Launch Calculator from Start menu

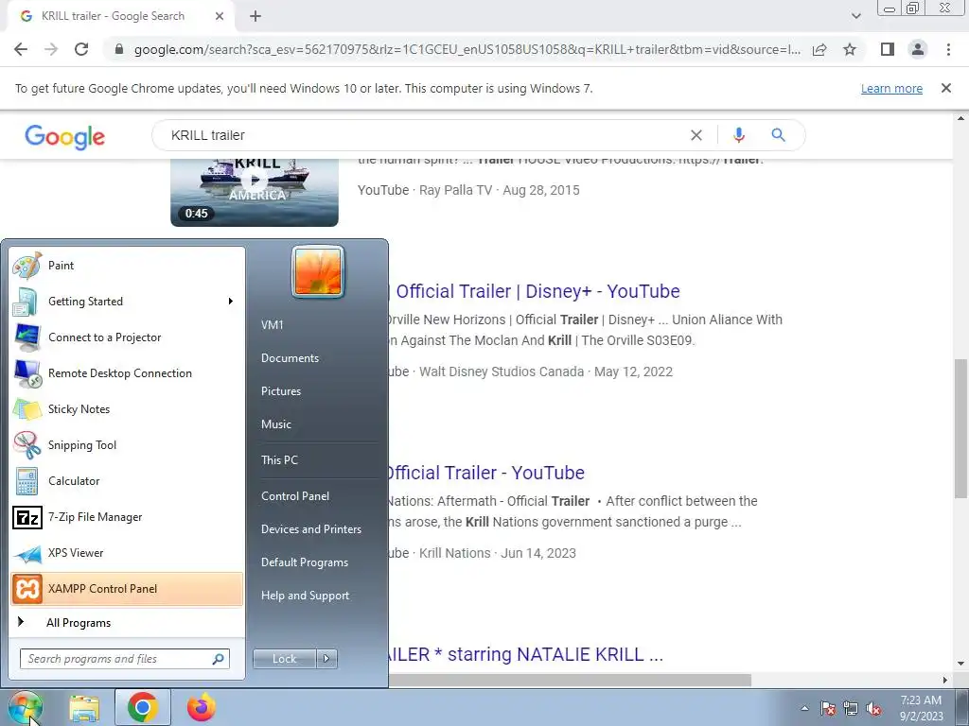click(x=127, y=481)
